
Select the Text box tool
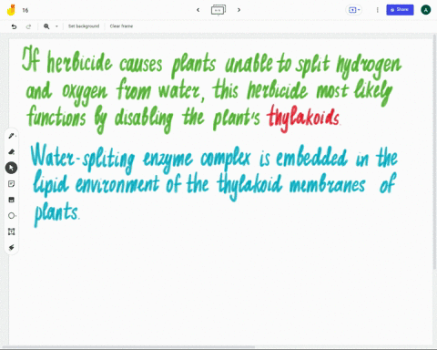tap(12, 232)
